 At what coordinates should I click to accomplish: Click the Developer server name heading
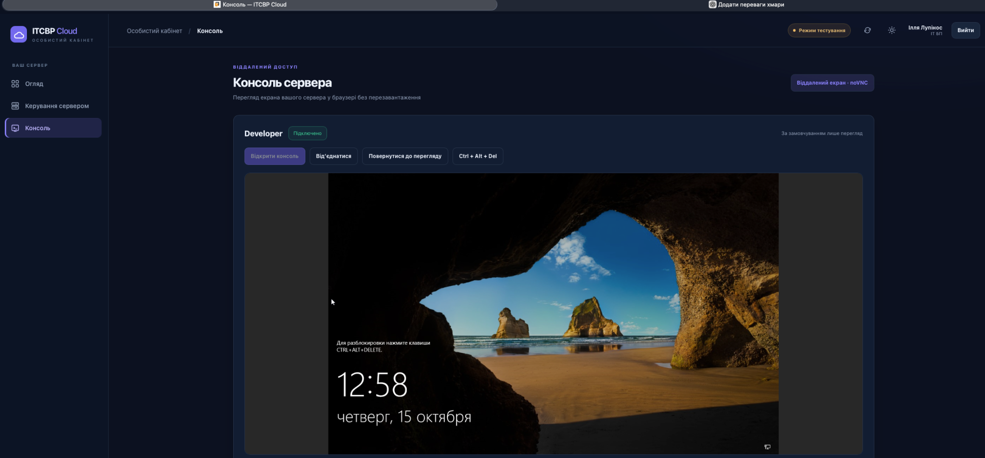[x=263, y=134]
